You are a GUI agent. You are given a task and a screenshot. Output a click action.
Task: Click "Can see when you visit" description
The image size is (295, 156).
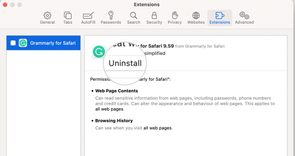[x=119, y=128]
